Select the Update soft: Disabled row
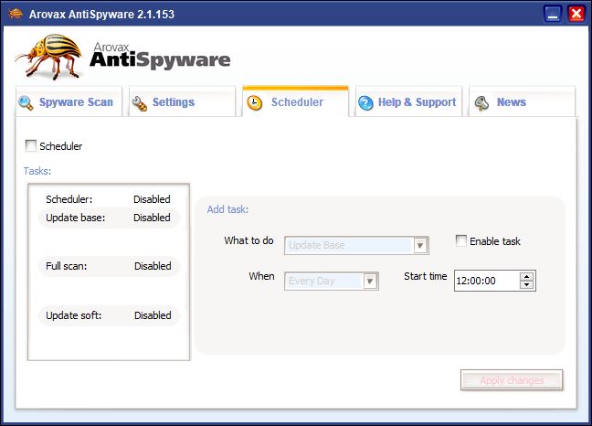Image resolution: width=592 pixels, height=426 pixels. click(109, 315)
